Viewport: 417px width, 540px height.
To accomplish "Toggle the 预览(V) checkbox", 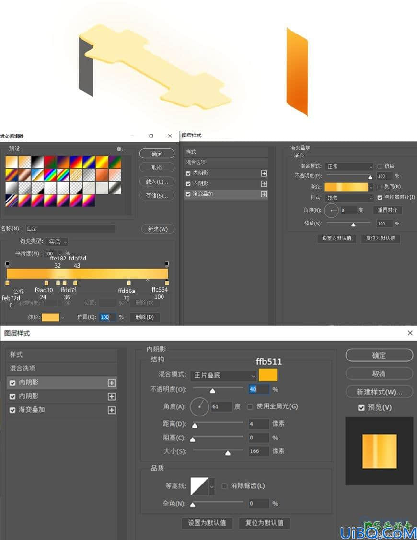I will pos(361,407).
